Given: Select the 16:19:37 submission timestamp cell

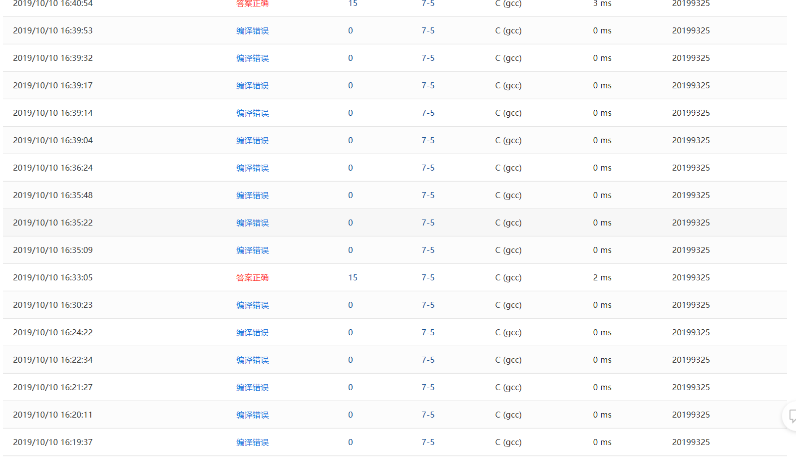Looking at the screenshot, I should pyautogui.click(x=53, y=443).
